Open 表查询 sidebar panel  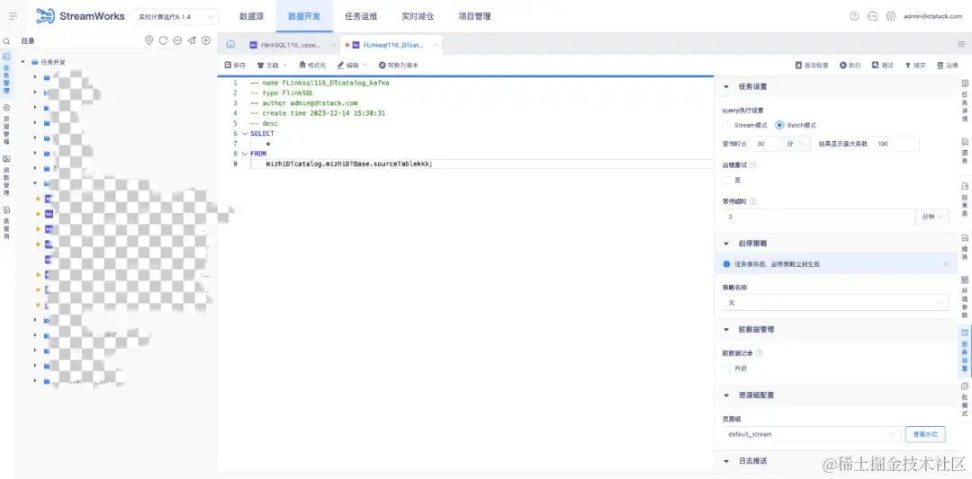tap(7, 224)
